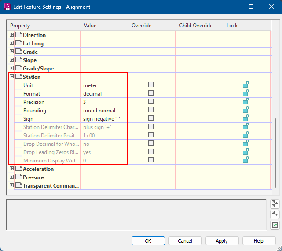
Task: Lock the Drop Decimal for Whole setting
Action: tap(246, 143)
